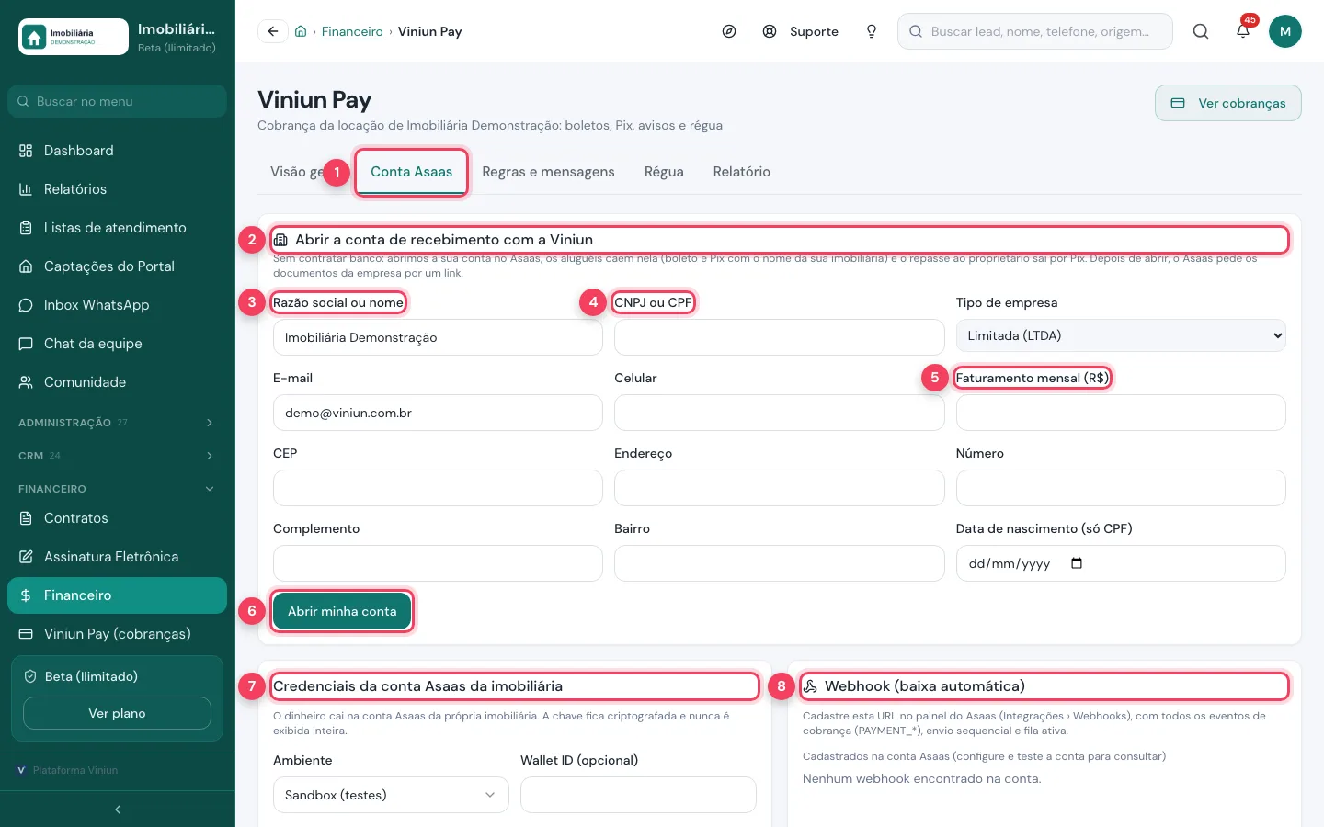Open the user avatar M menu

coord(1285,31)
